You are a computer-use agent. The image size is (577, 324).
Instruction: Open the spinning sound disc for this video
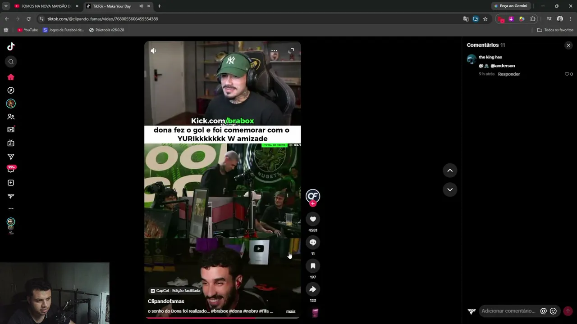(x=315, y=313)
